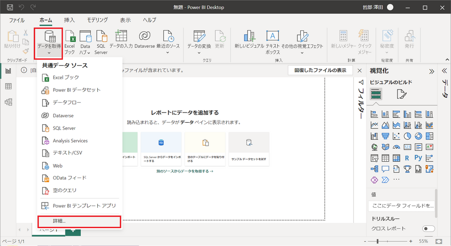The image size is (451, 246).
Task: Pick the Python visual icon
Action: (418, 158)
